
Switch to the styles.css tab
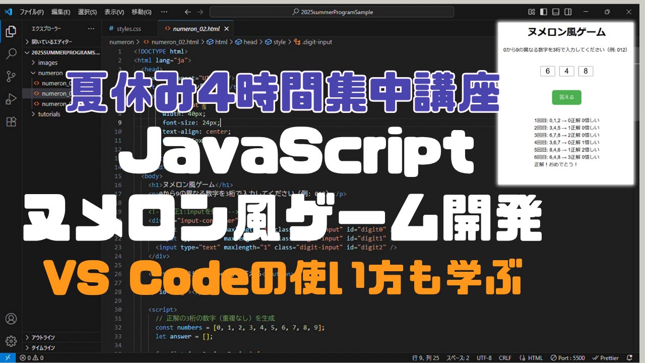[130, 29]
